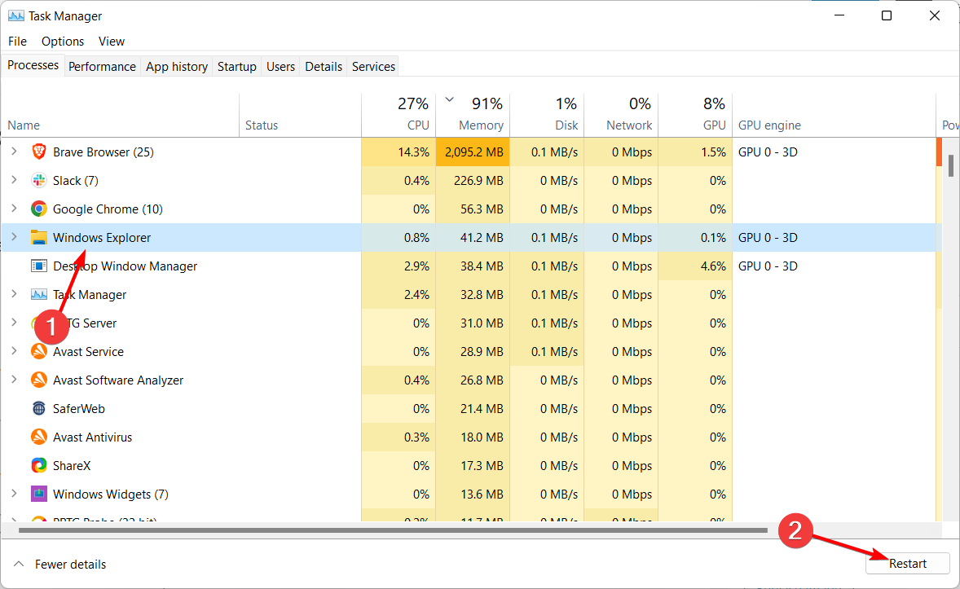Sort processes by Memory column header
Viewport: 960px width, 589px height.
click(x=473, y=115)
